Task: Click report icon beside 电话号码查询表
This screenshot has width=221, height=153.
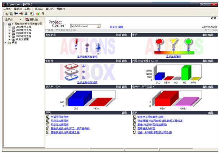Action: (47, 117)
